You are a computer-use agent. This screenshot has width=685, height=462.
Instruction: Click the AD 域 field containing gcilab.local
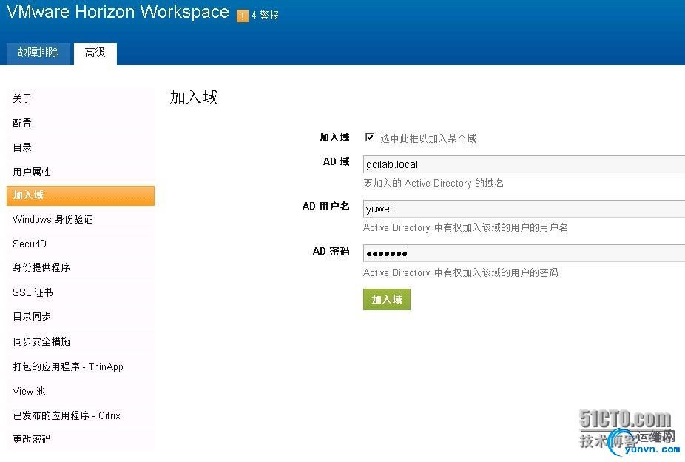coord(524,164)
